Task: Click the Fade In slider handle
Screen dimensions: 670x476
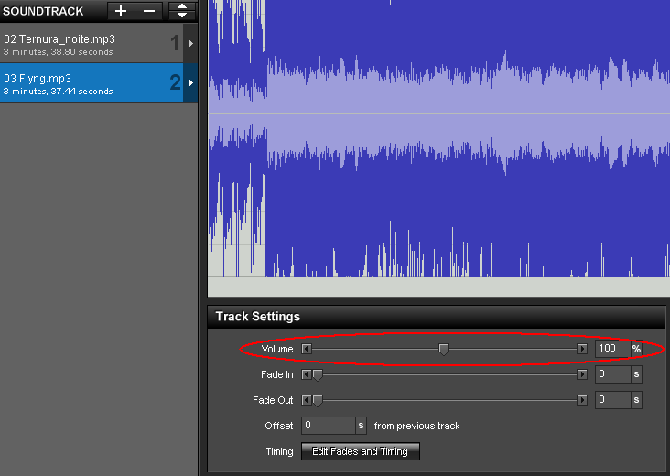Action: point(318,374)
